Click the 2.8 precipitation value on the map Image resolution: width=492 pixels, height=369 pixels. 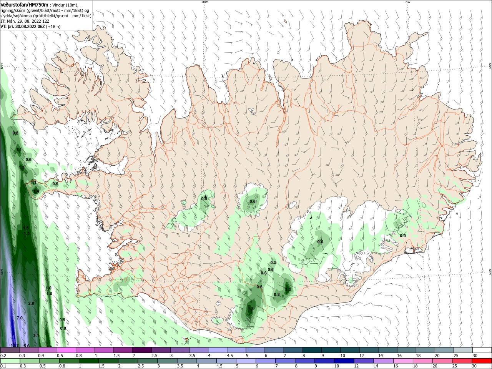pos(31,304)
